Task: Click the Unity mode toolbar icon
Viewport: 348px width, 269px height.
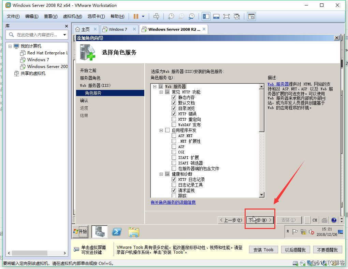Action: (237, 16)
